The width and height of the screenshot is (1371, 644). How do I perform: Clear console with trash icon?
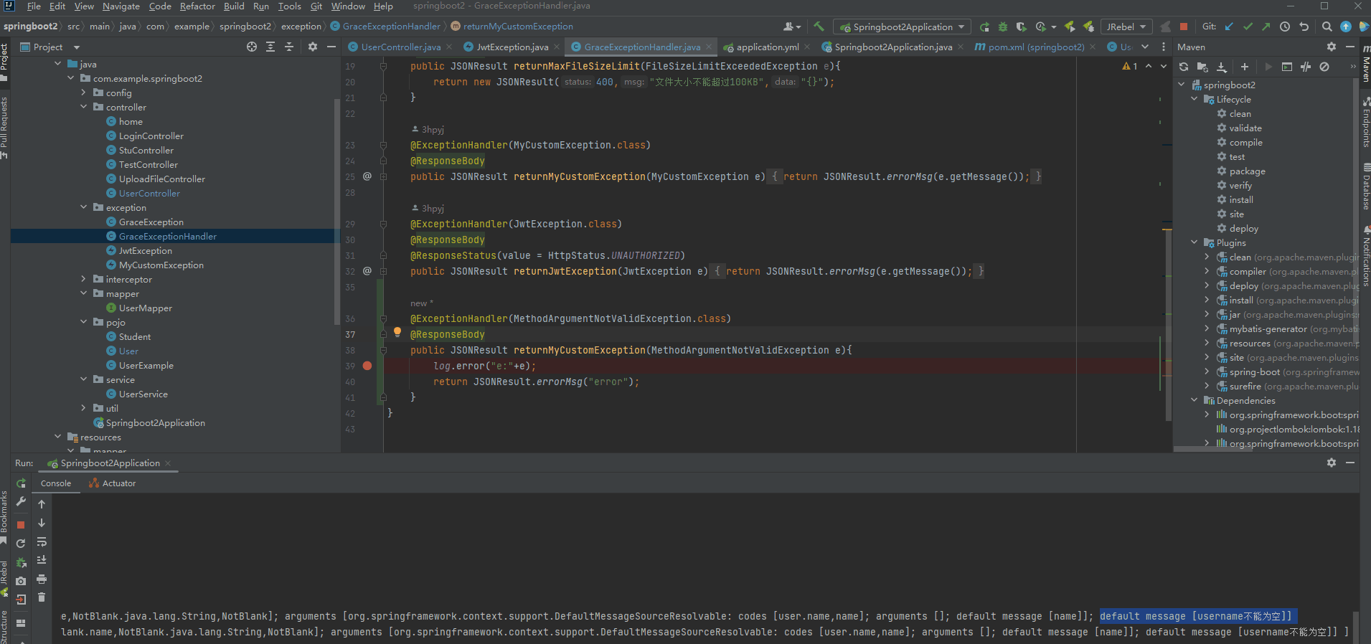[42, 597]
